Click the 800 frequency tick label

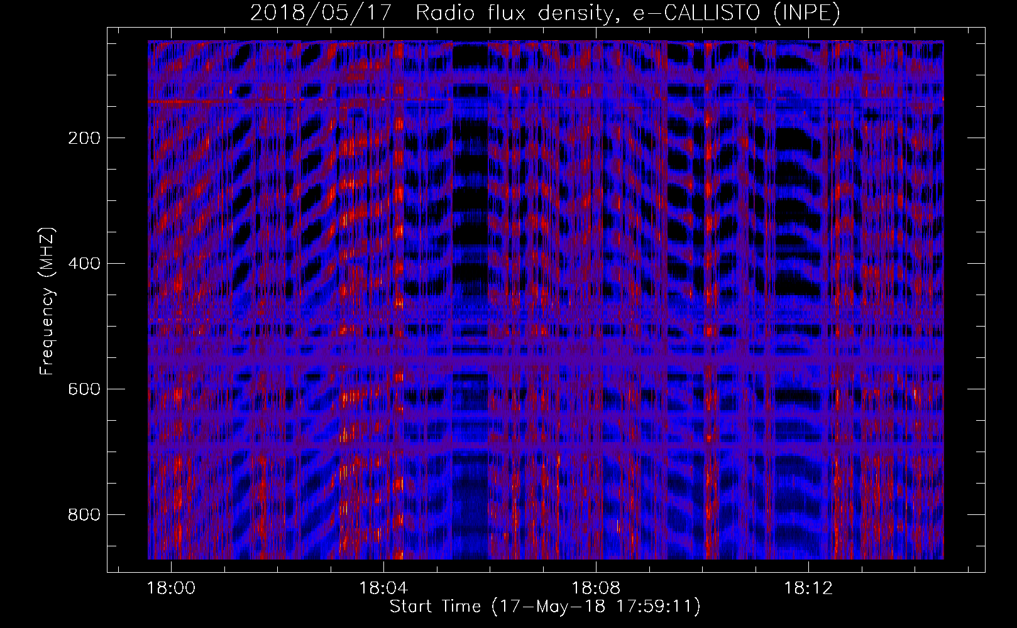84,515
